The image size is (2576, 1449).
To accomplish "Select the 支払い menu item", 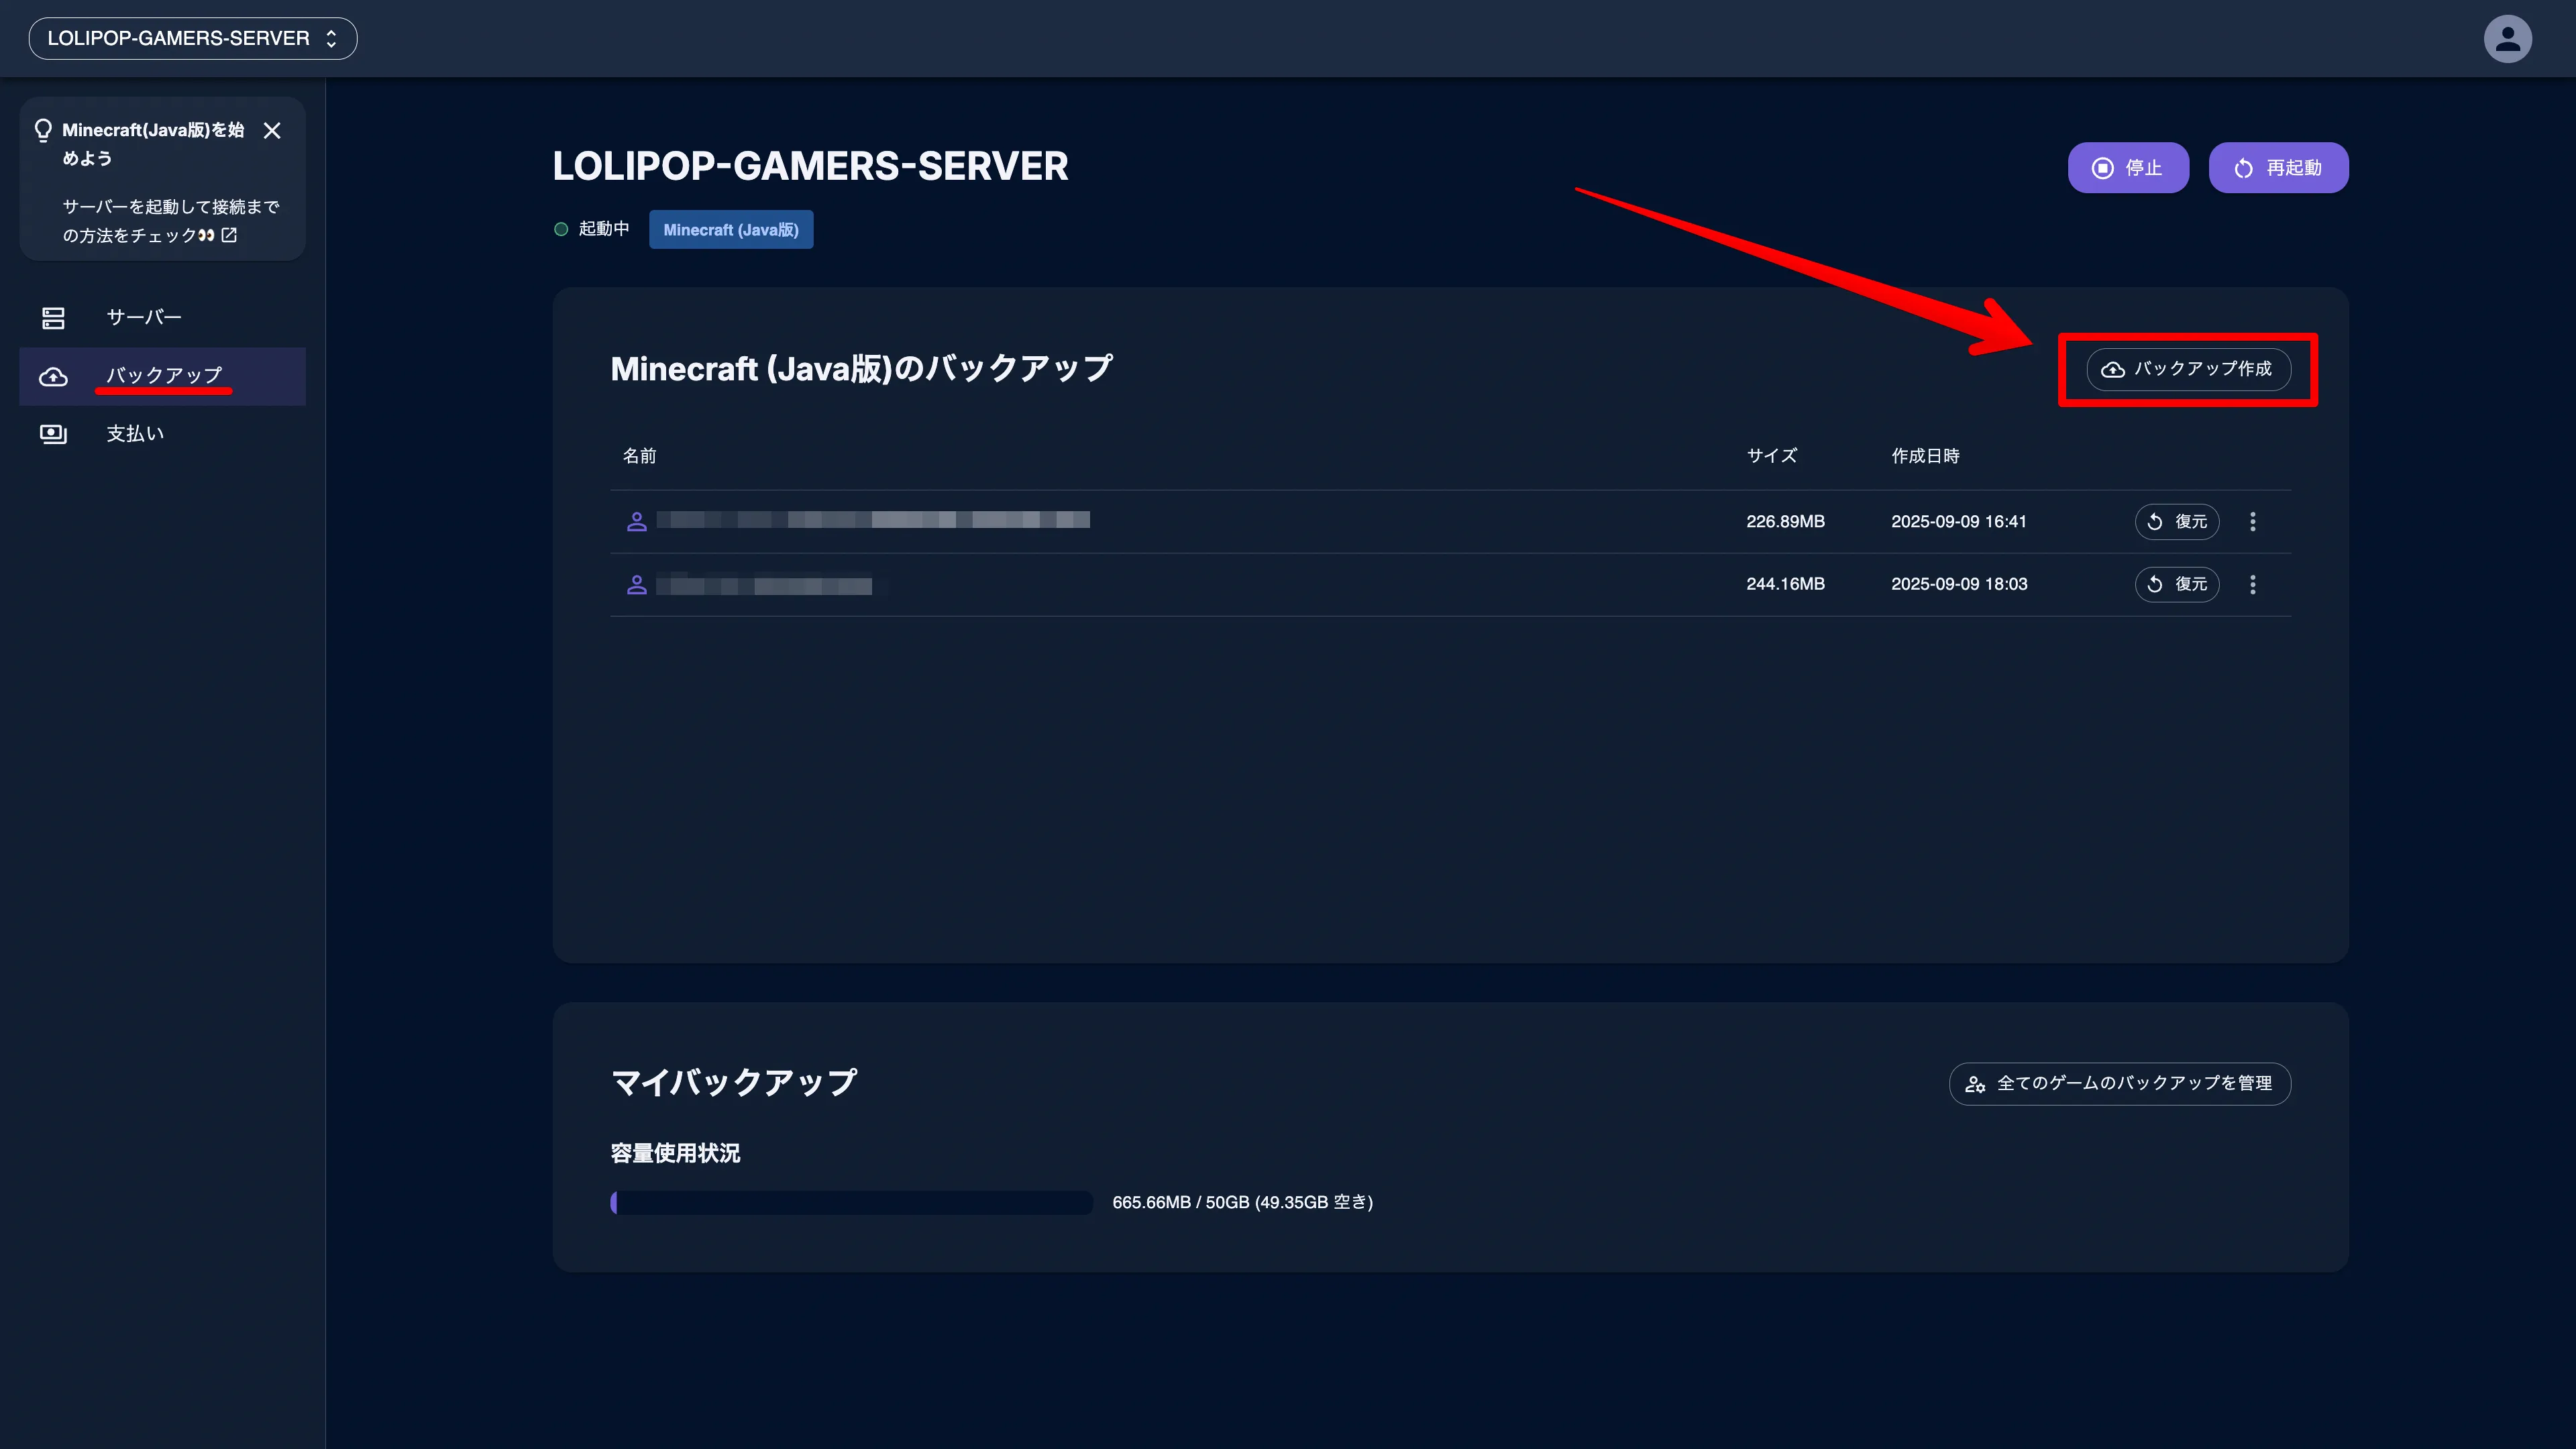I will [135, 434].
